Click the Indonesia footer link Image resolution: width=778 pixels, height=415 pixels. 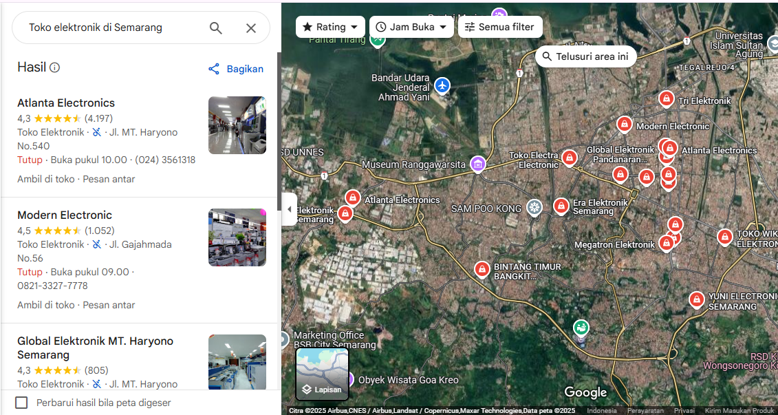point(601,411)
